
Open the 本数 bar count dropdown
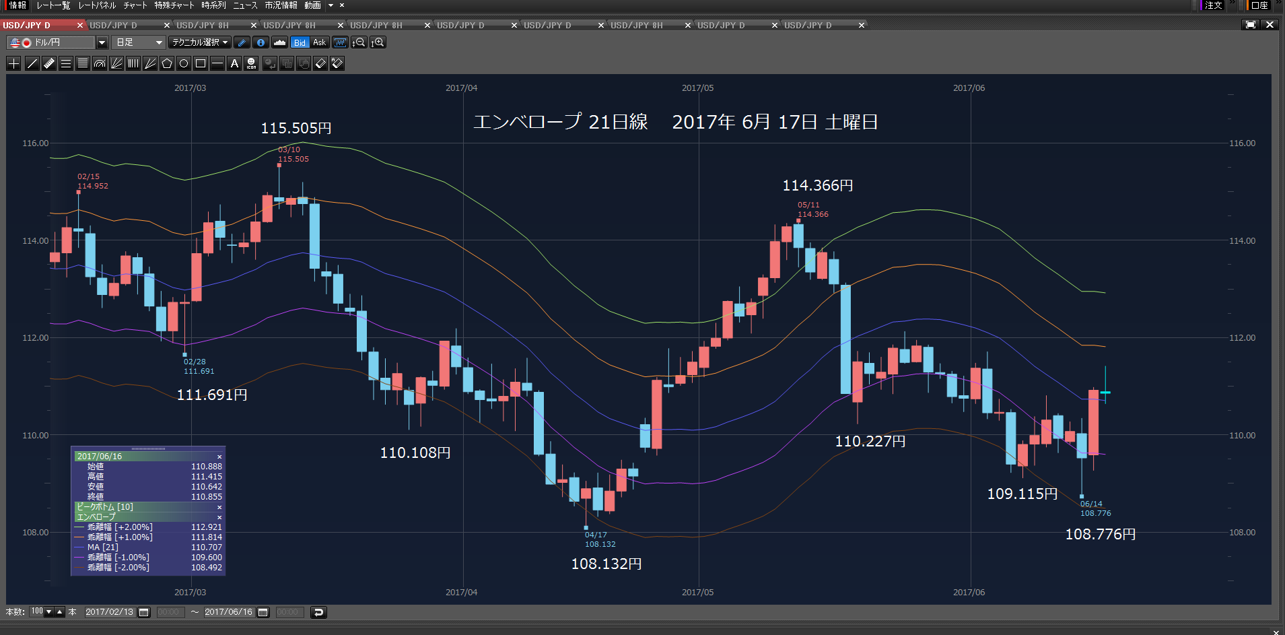(48, 612)
